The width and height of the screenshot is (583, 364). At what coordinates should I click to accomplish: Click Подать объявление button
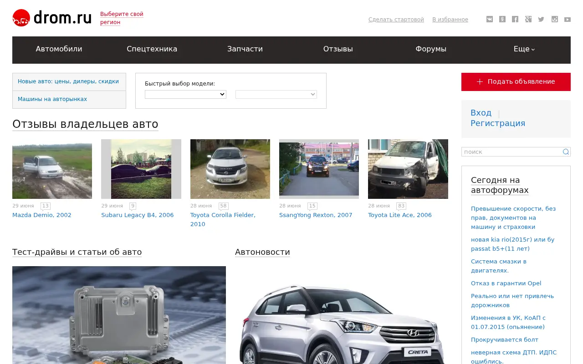pos(516,82)
